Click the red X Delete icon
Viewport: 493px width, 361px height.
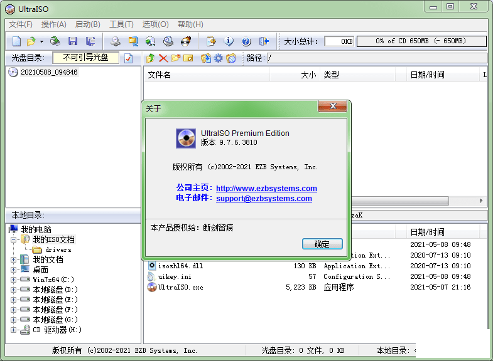coord(163,58)
